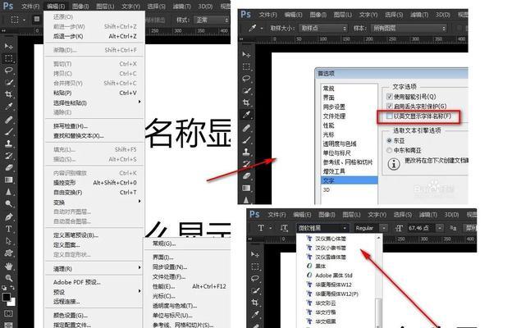Select Clone Stamp tool in Preferences window toolbar

[246, 152]
